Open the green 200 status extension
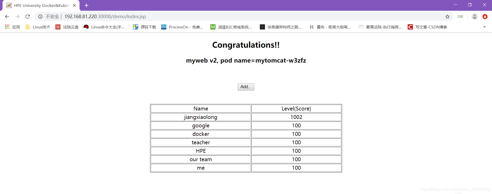This screenshot has height=194, width=492. pyautogui.click(x=460, y=17)
